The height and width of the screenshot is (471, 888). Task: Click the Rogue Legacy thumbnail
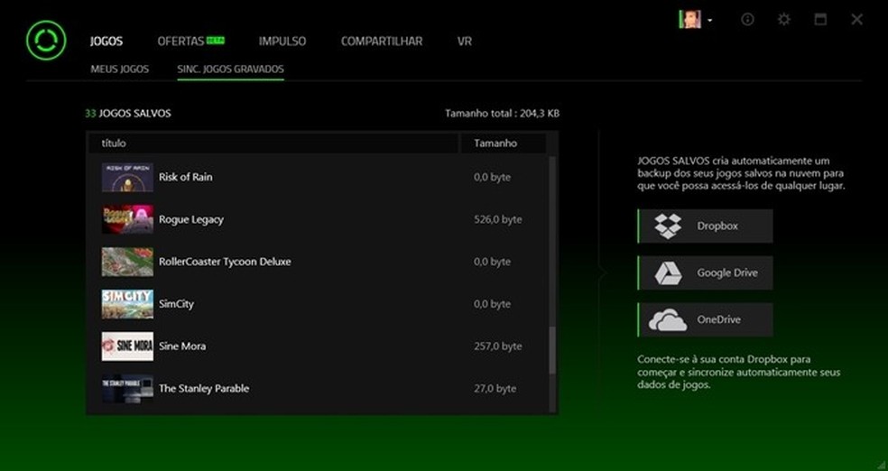point(127,219)
